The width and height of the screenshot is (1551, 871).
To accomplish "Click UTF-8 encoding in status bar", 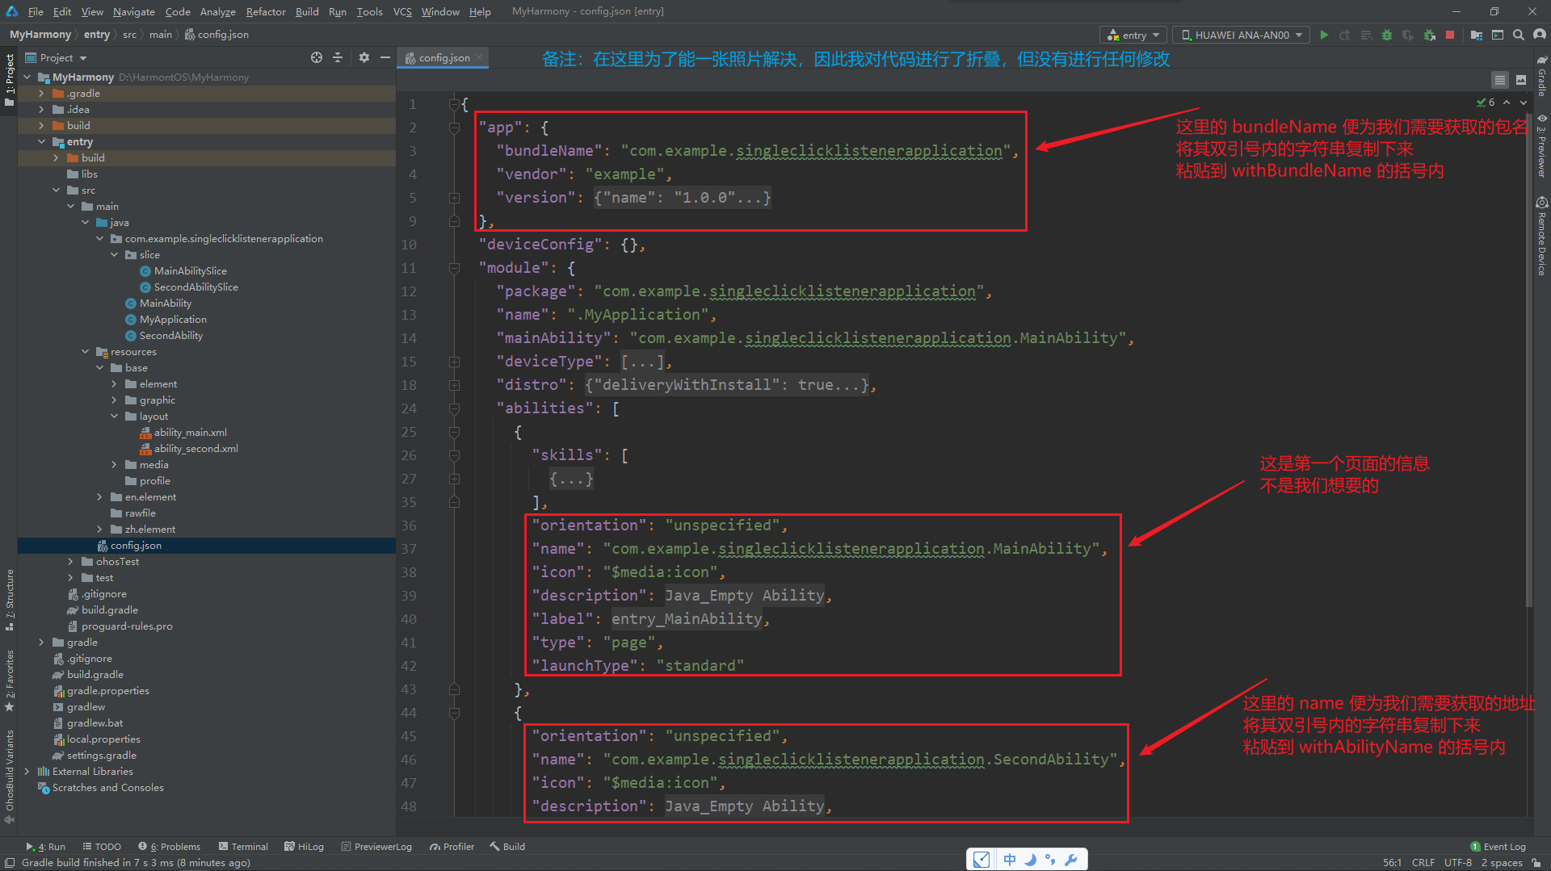I will tap(1458, 863).
